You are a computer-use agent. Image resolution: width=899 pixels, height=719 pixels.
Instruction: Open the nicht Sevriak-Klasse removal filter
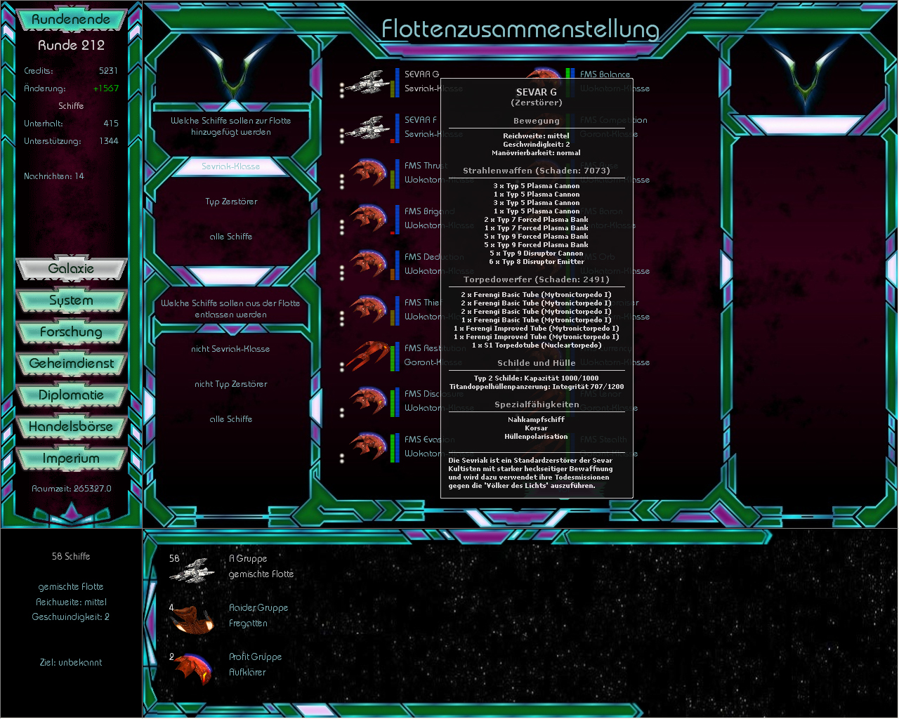click(231, 348)
